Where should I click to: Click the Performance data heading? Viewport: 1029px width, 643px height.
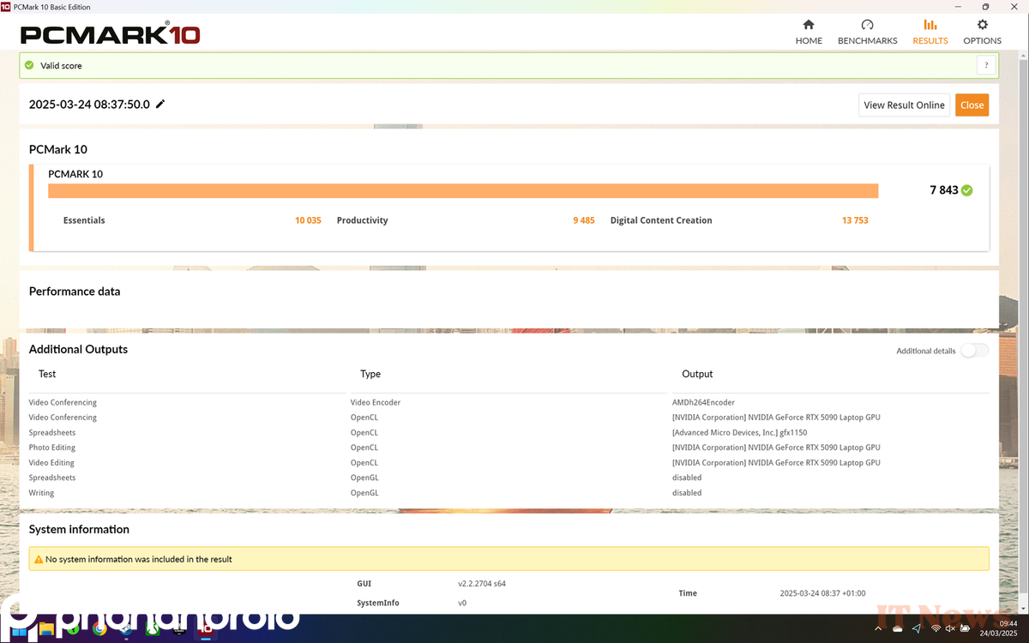(x=75, y=291)
